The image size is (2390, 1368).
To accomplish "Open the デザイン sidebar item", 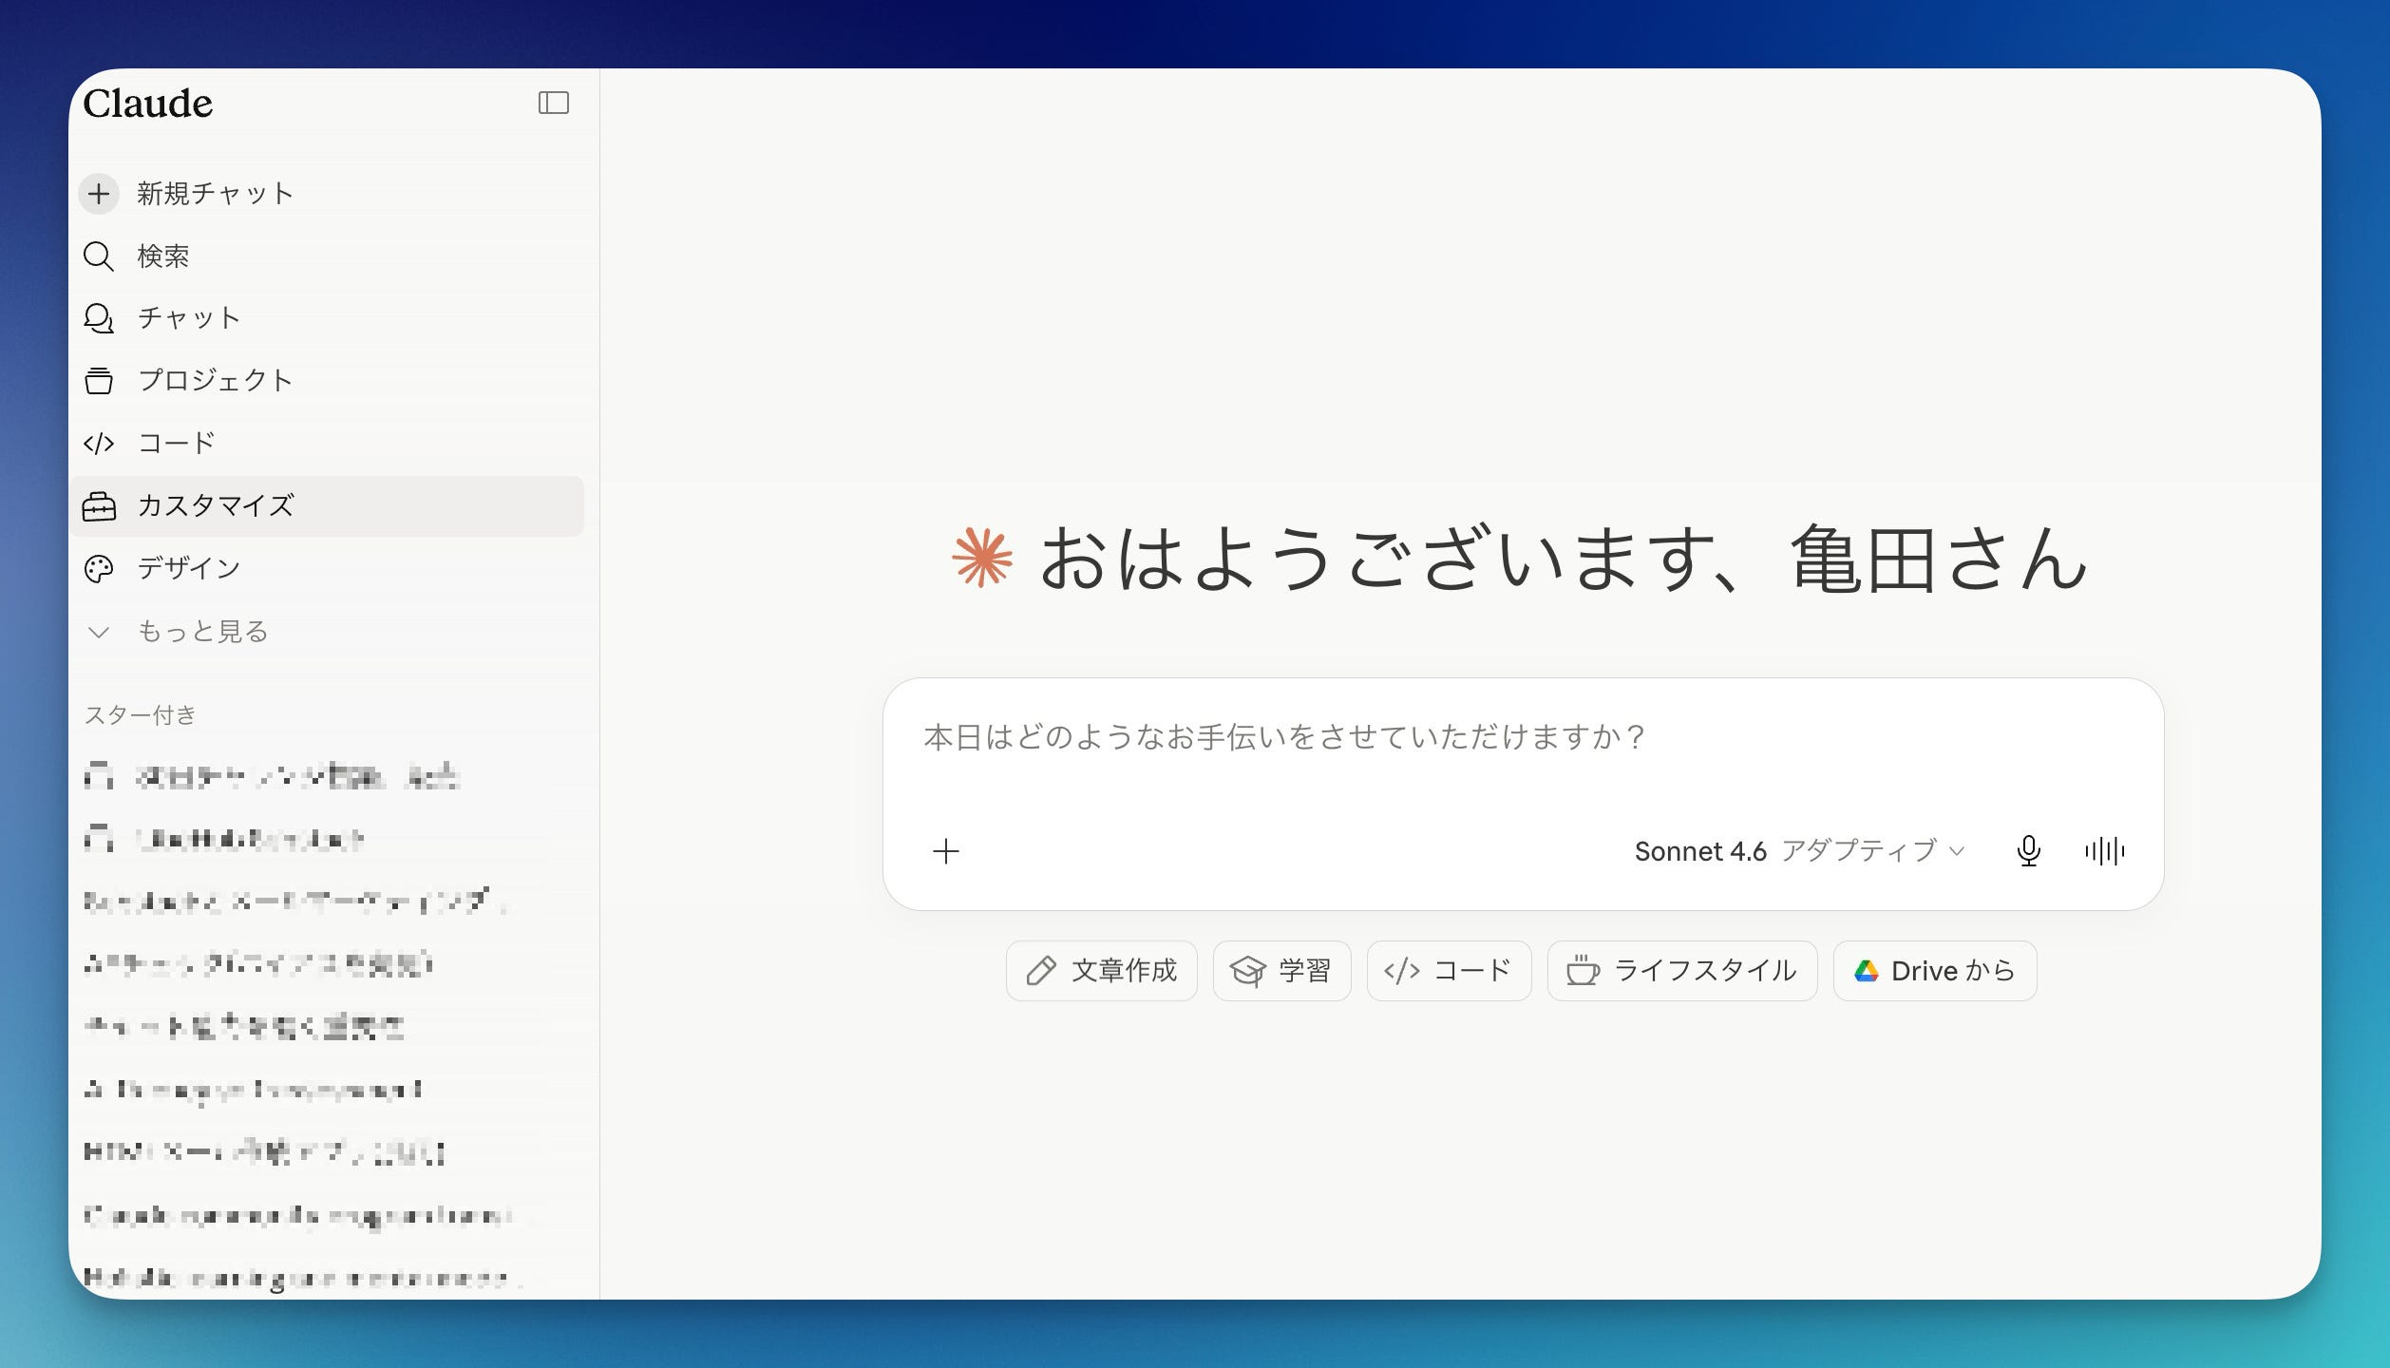I will pos(327,569).
